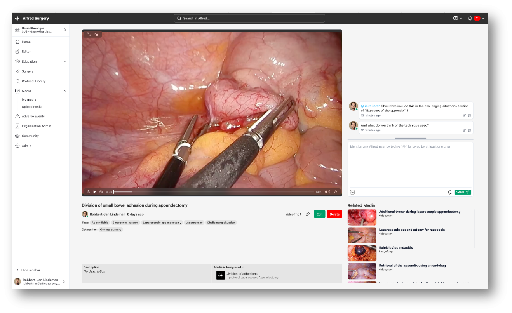Viewport: 512px width, 313px height.
Task: Play the appendectomy video
Action: 94,192
